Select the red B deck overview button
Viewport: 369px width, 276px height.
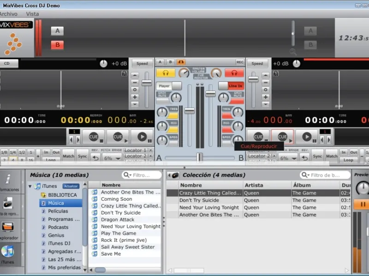point(57,45)
